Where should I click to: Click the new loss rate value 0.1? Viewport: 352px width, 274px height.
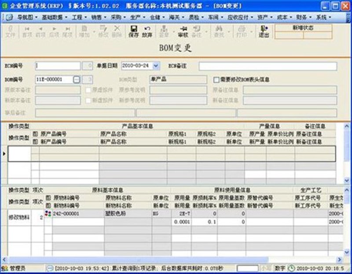[204, 222]
